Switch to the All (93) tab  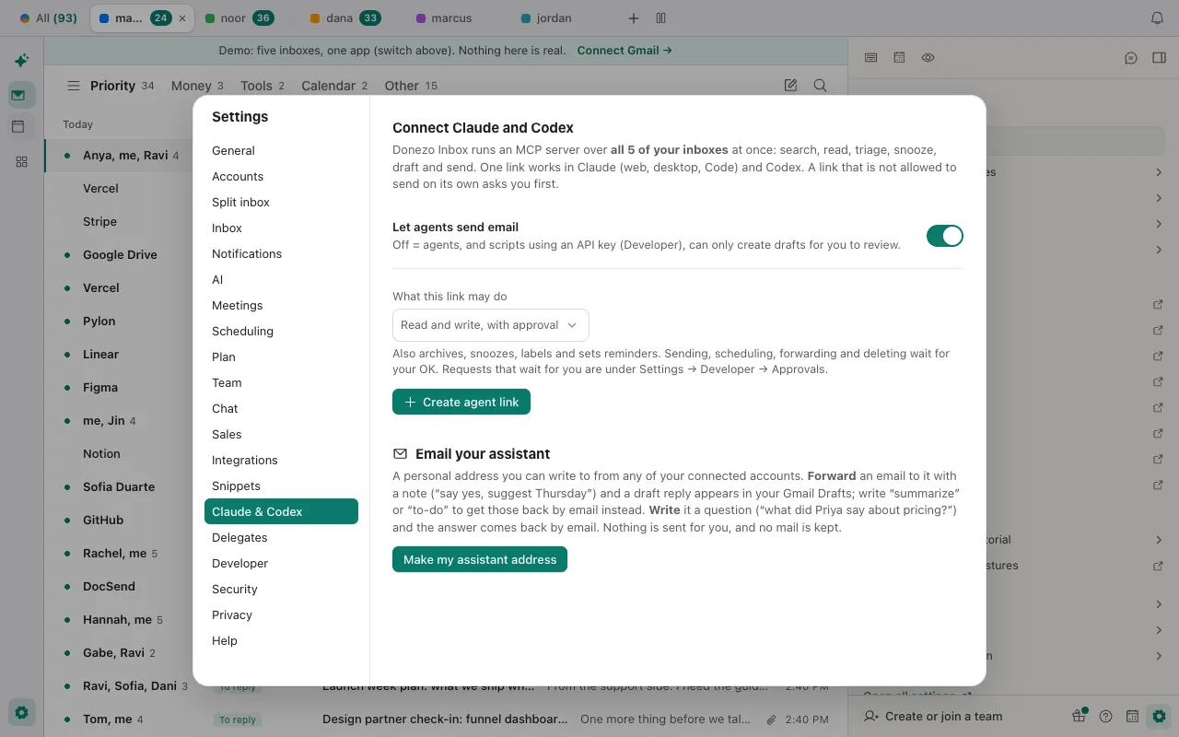(49, 18)
